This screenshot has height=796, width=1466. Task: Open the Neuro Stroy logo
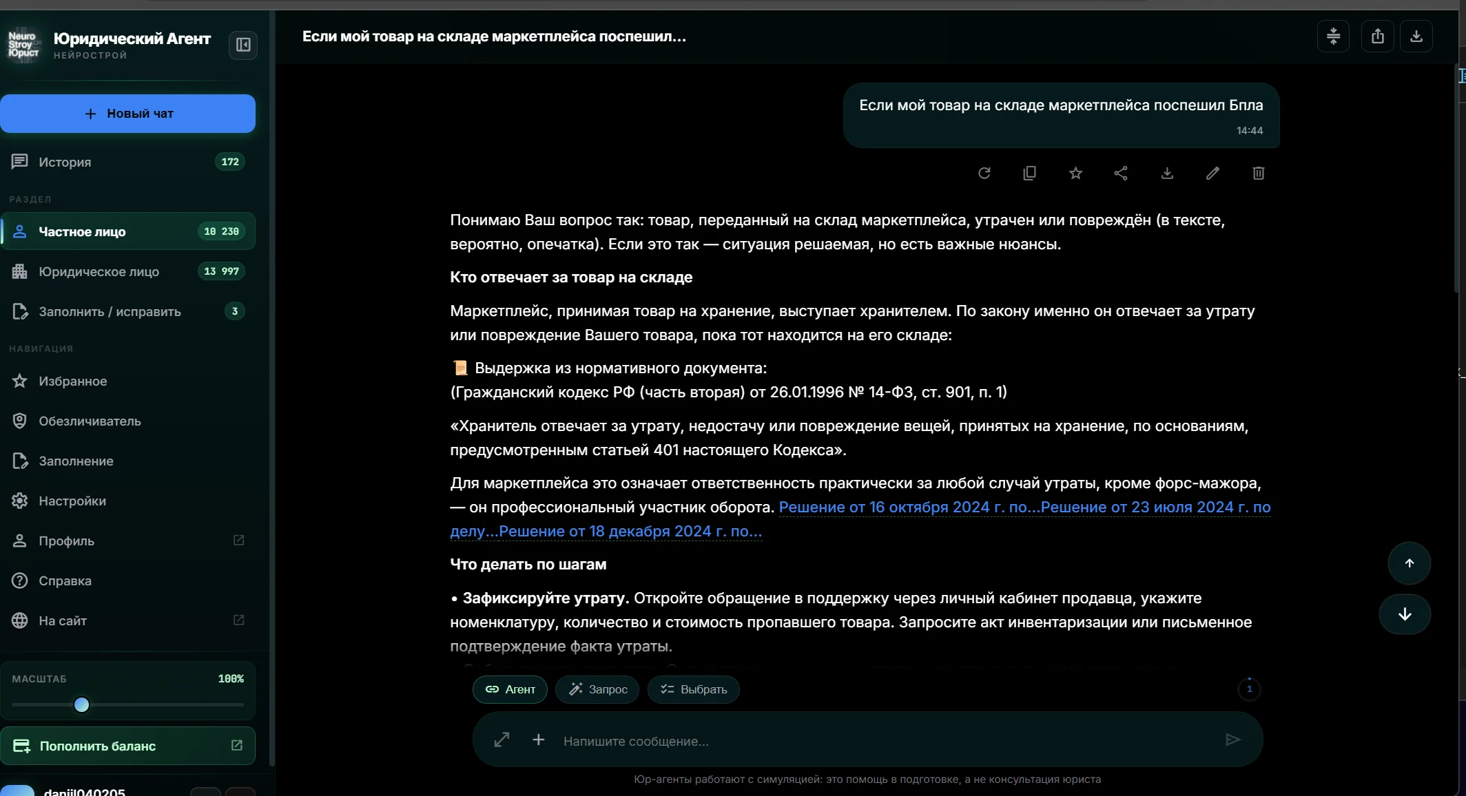tap(23, 45)
